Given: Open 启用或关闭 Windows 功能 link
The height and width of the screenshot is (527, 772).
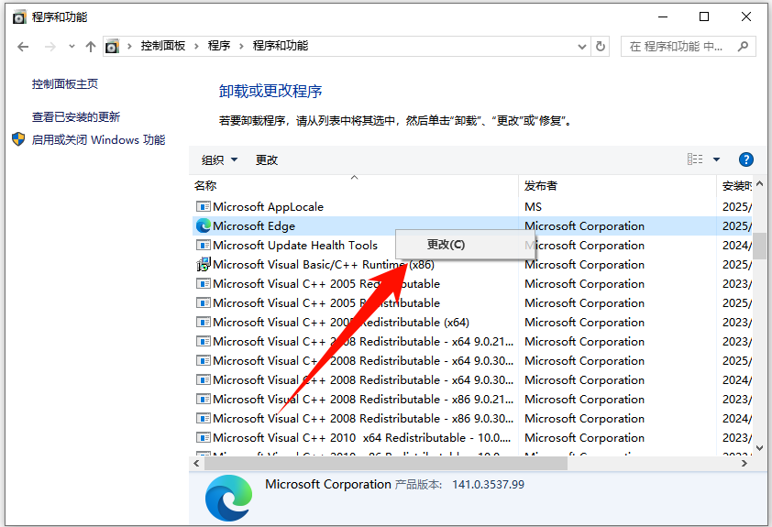Looking at the screenshot, I should click(x=98, y=139).
